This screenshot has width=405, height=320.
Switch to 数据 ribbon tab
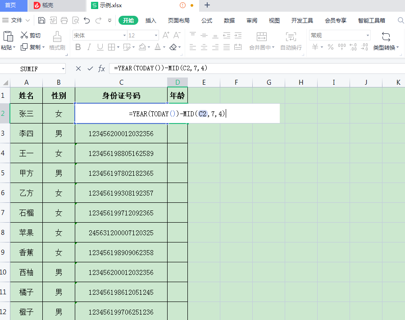(x=229, y=20)
